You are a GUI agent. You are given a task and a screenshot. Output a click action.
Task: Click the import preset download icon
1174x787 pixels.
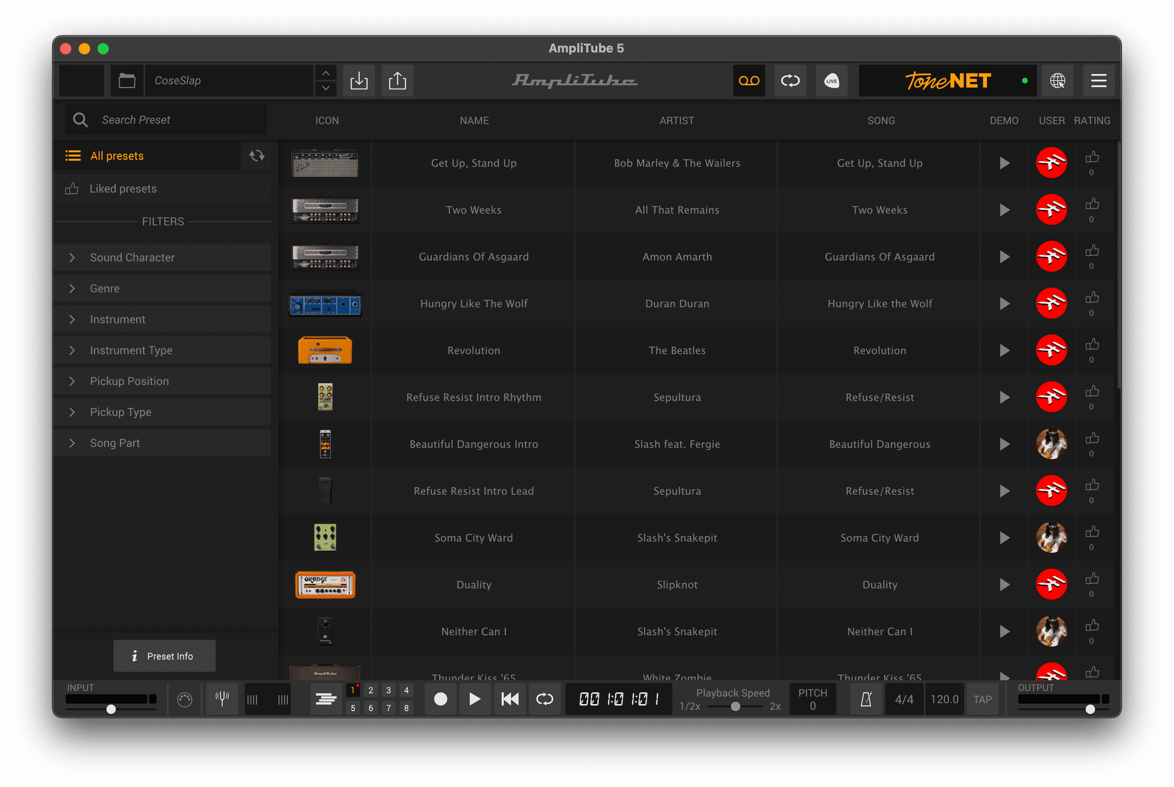[359, 80]
